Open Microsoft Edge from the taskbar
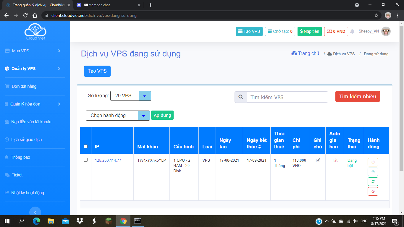Viewport: 404px width, 227px height. point(36,221)
